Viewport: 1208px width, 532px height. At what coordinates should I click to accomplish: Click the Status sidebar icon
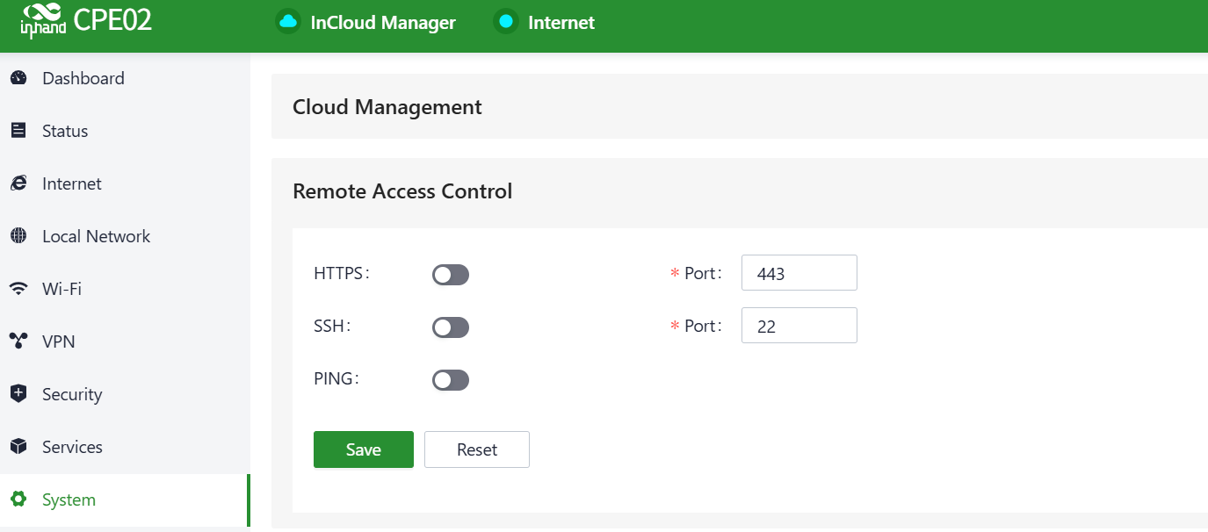pos(18,131)
